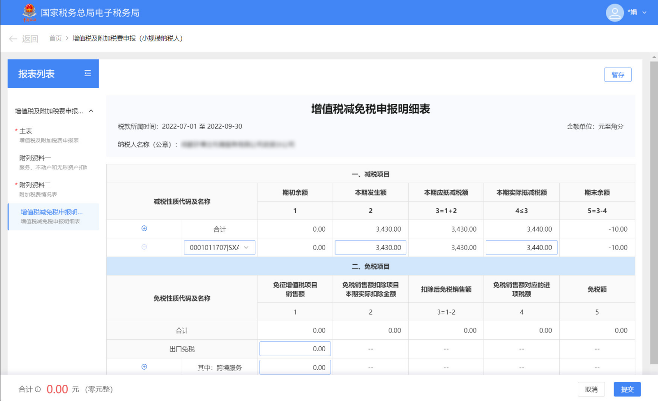Collapse the 报表列表 sidebar menu icon
Viewport: 658px width, 401px height.
click(x=88, y=73)
